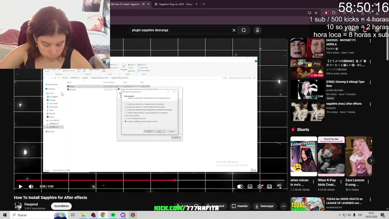Open 'sapphire (mac) after effects' thumbnail

pos(307,111)
